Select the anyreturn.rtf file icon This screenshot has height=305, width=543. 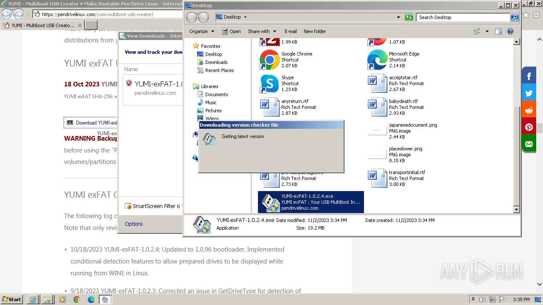click(x=269, y=107)
